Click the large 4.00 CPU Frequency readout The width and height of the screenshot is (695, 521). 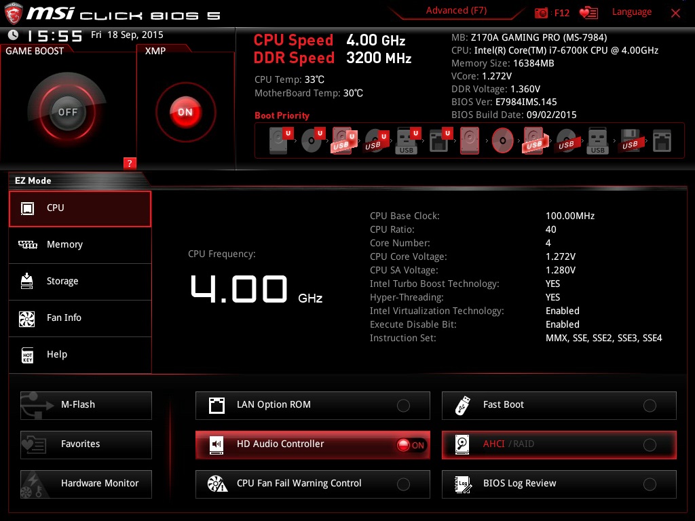240,289
